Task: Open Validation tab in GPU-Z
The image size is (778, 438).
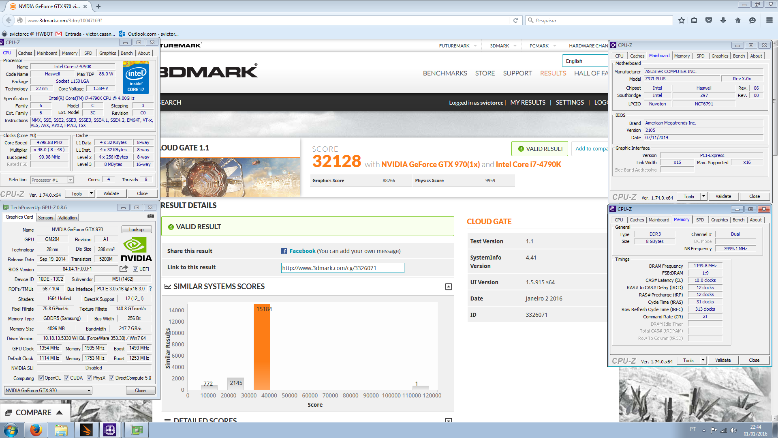Action: [67, 218]
